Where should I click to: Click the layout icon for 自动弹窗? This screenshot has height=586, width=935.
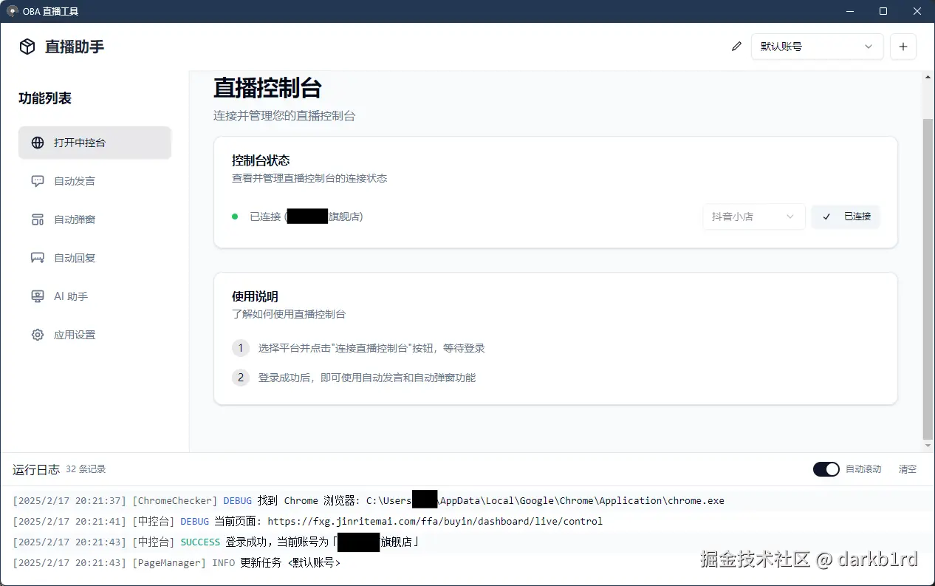pos(38,219)
